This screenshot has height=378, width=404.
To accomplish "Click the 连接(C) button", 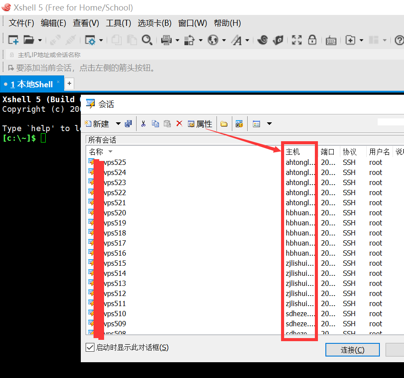I will (353, 350).
